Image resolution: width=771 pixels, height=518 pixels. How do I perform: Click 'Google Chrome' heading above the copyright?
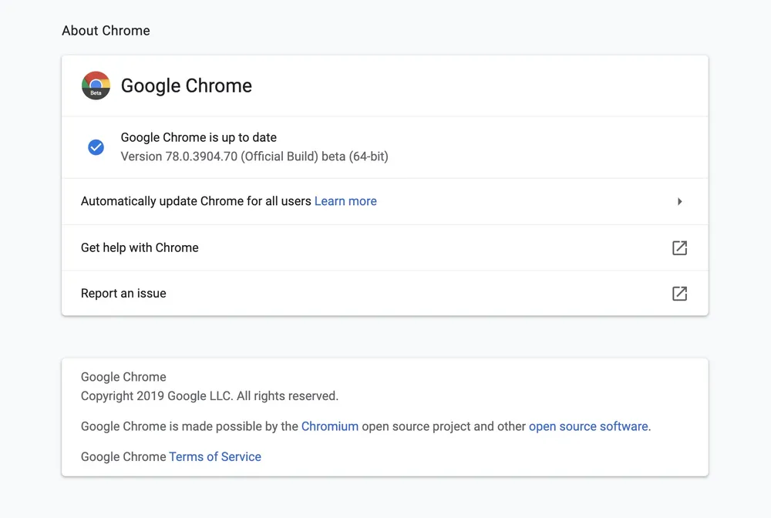[x=123, y=377]
